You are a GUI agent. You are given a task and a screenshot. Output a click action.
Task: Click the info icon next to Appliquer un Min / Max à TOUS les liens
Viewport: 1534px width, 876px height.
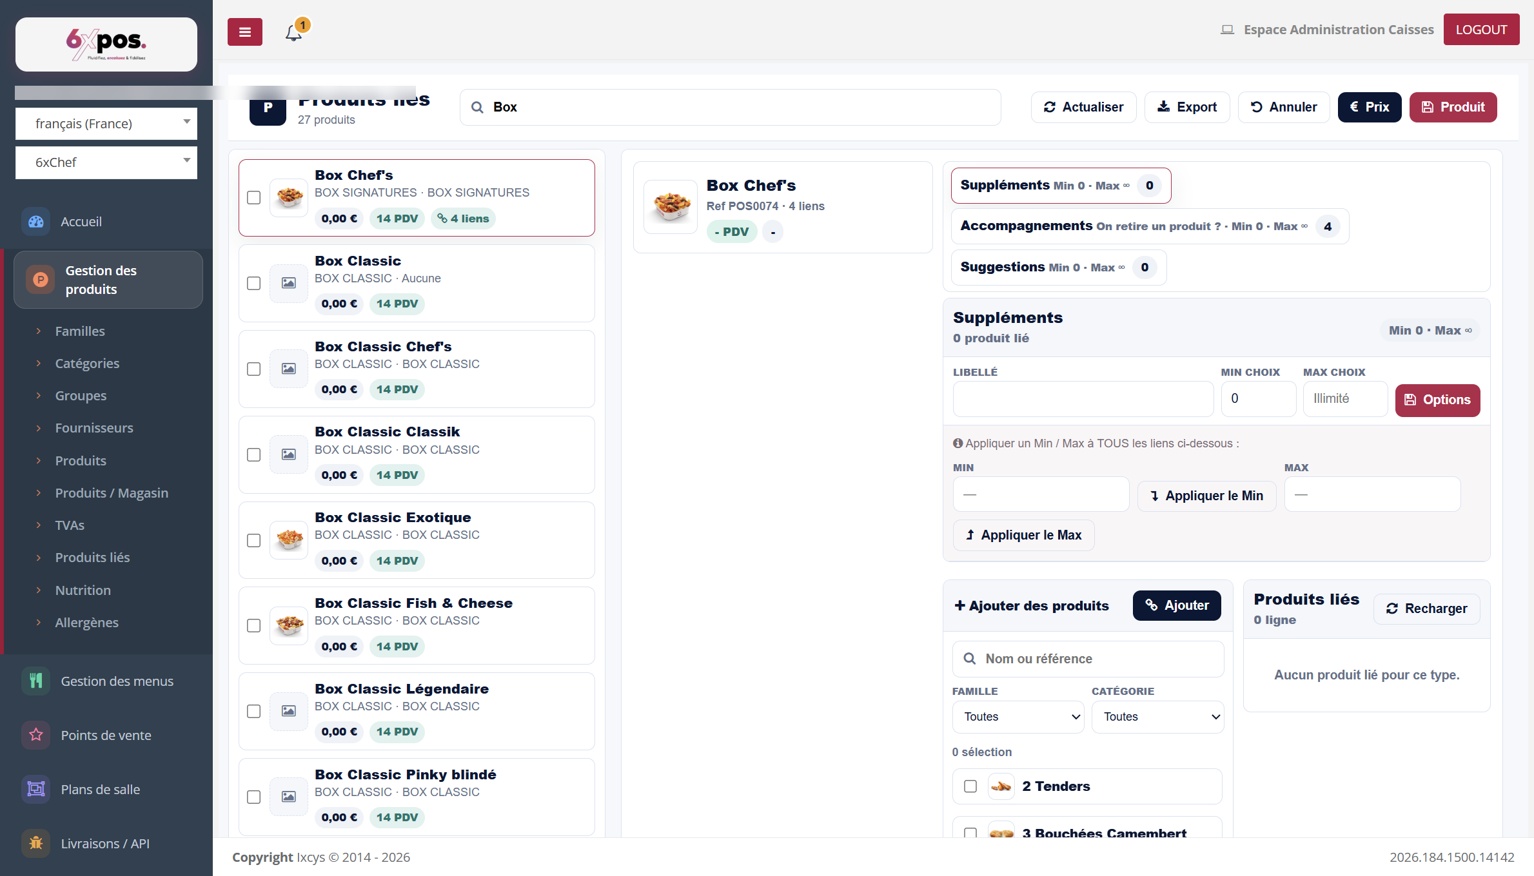(958, 443)
